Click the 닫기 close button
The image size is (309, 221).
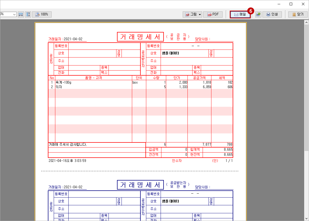point(298,14)
